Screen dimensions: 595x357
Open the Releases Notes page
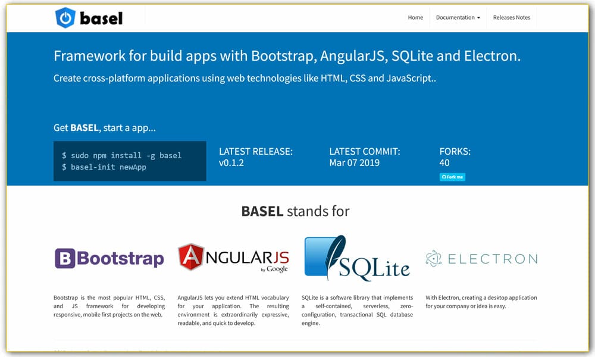pos(512,18)
